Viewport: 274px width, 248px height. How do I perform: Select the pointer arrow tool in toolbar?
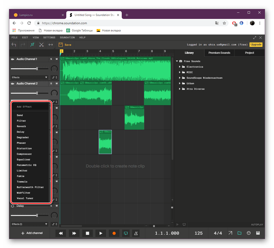(x=32, y=44)
